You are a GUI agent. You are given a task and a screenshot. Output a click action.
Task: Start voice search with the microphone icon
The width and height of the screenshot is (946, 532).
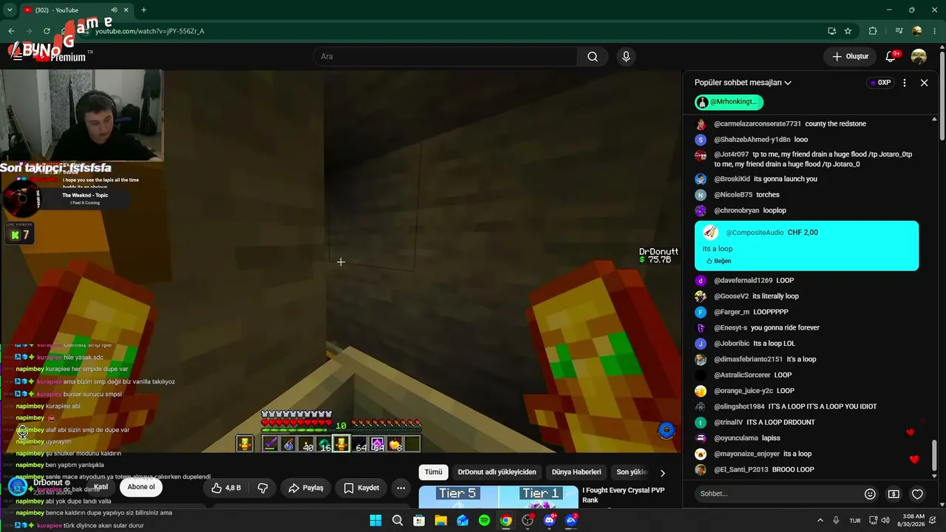pyautogui.click(x=626, y=57)
